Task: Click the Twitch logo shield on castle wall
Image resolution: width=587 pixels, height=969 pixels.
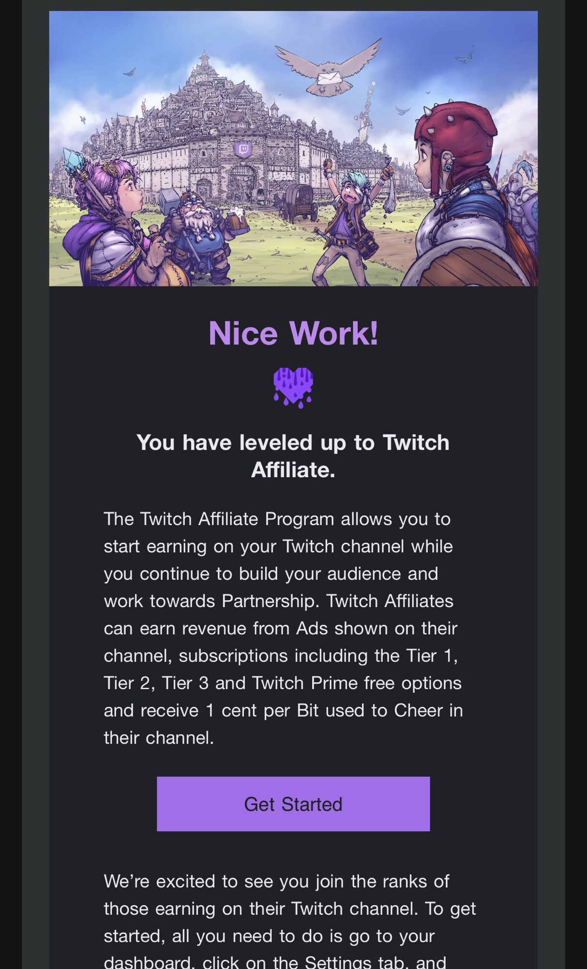Action: [243, 149]
